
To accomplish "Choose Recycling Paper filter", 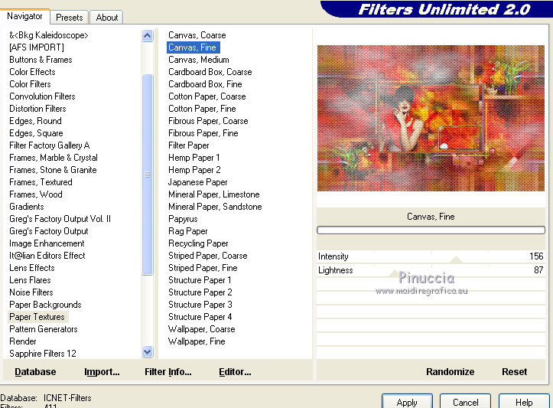I will click(198, 243).
